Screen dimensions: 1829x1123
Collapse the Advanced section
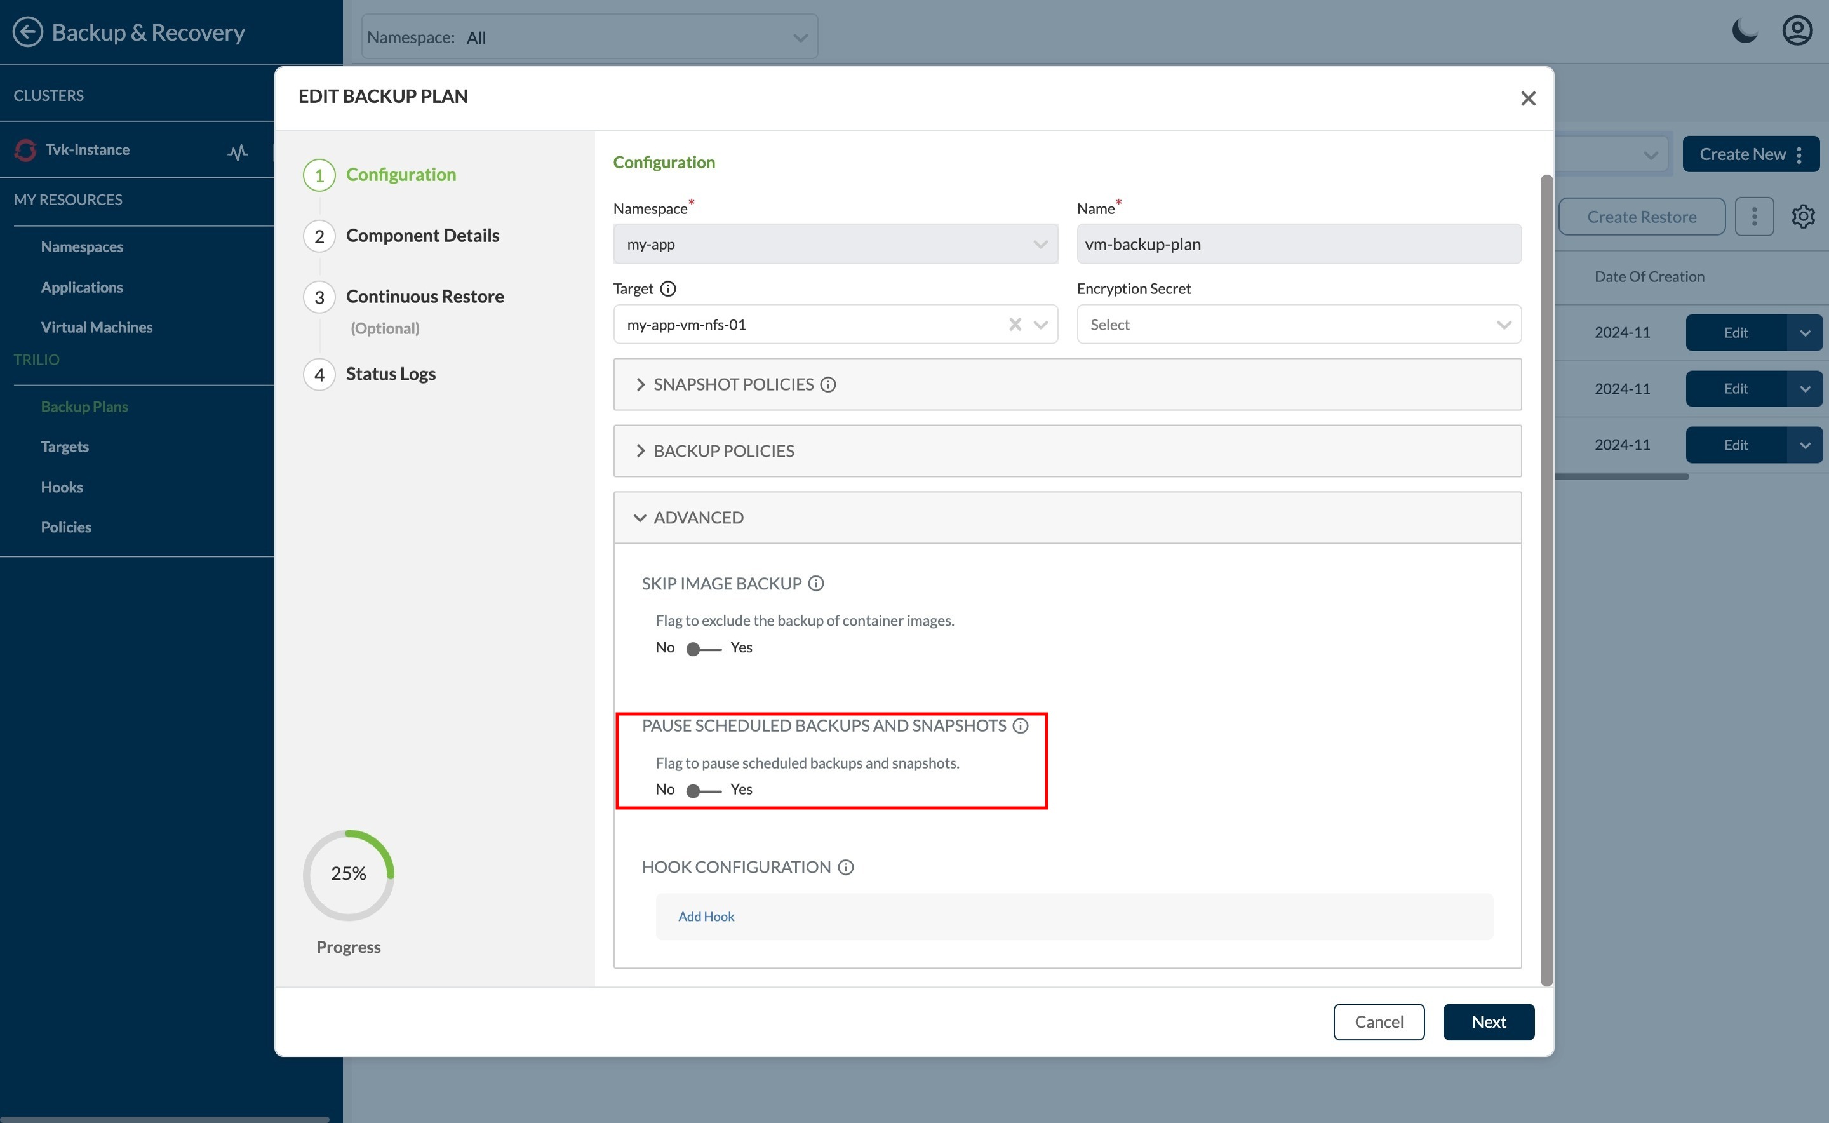1066,518
